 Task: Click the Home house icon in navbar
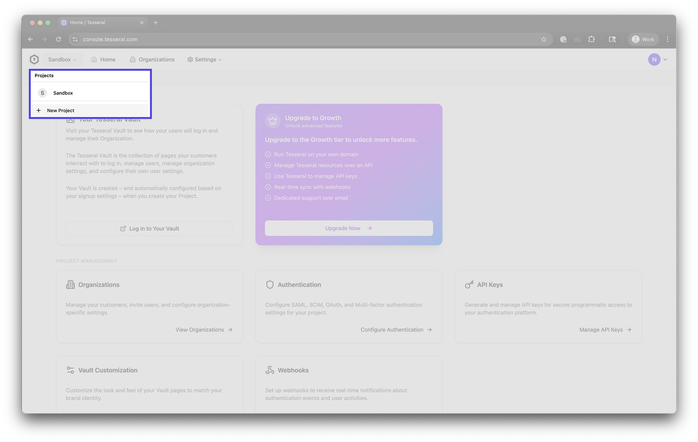[94, 59]
